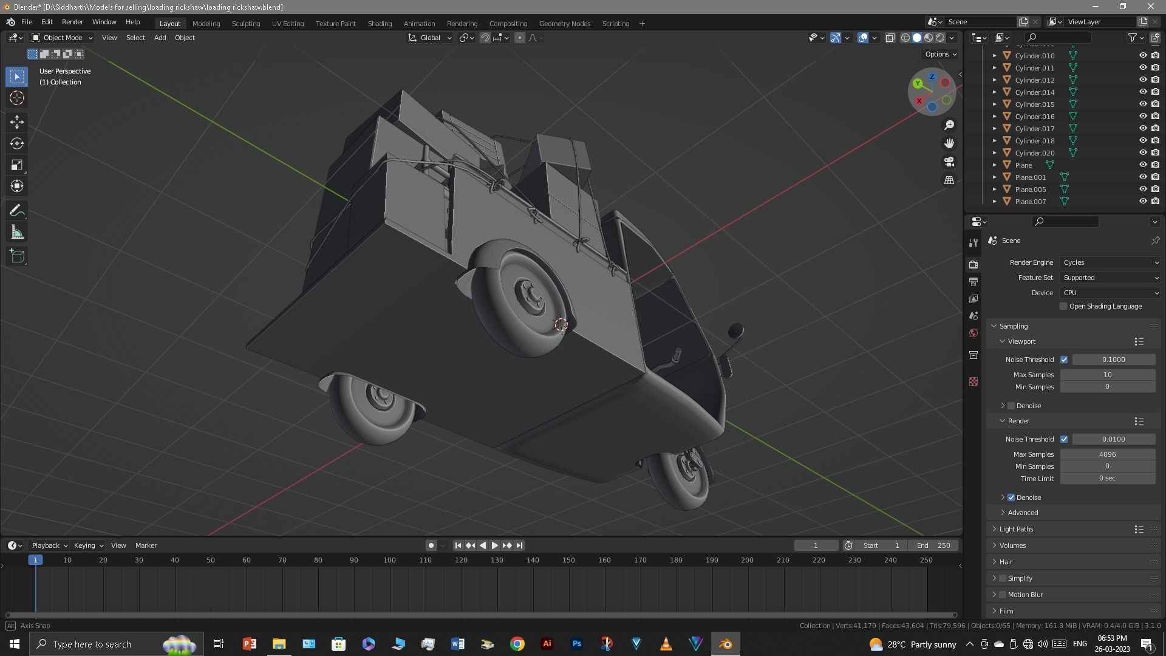Switch to rendered viewport shading

[x=940, y=38]
